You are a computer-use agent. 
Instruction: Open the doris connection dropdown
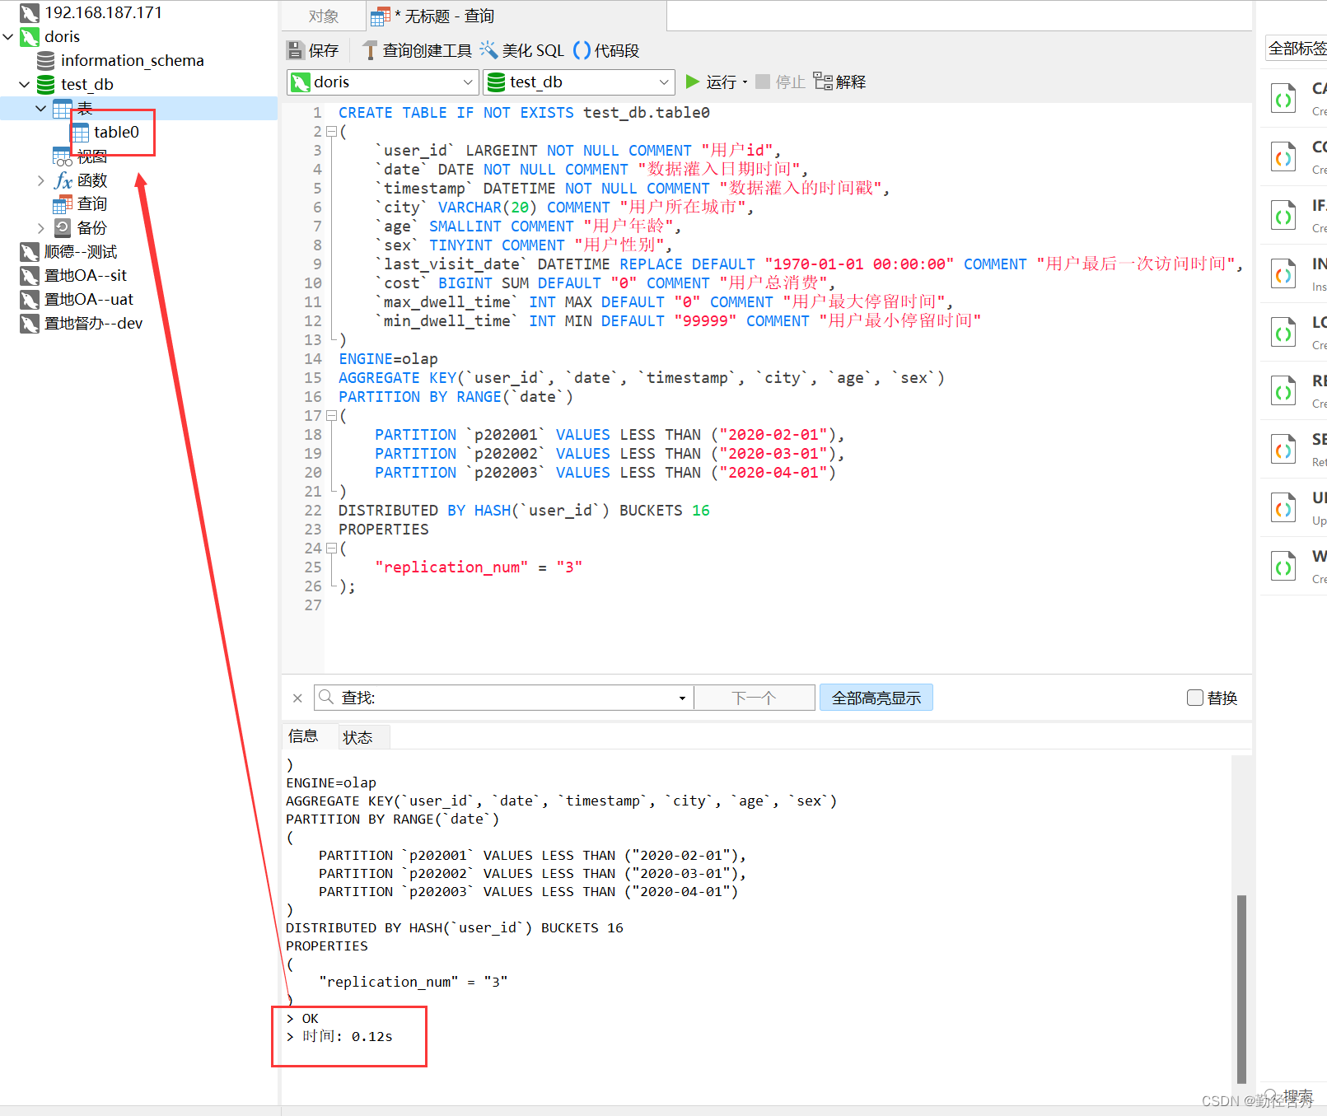[x=467, y=82]
